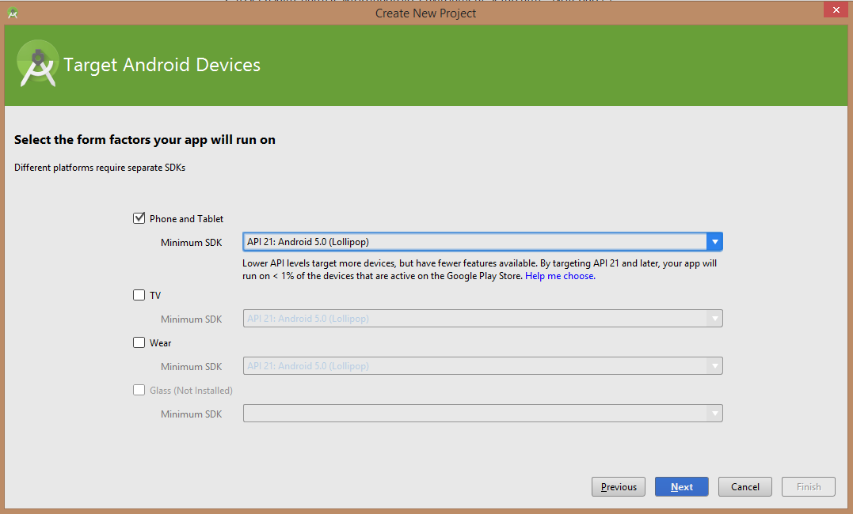
Task: Click Next to proceed in the wizard
Action: (x=681, y=486)
